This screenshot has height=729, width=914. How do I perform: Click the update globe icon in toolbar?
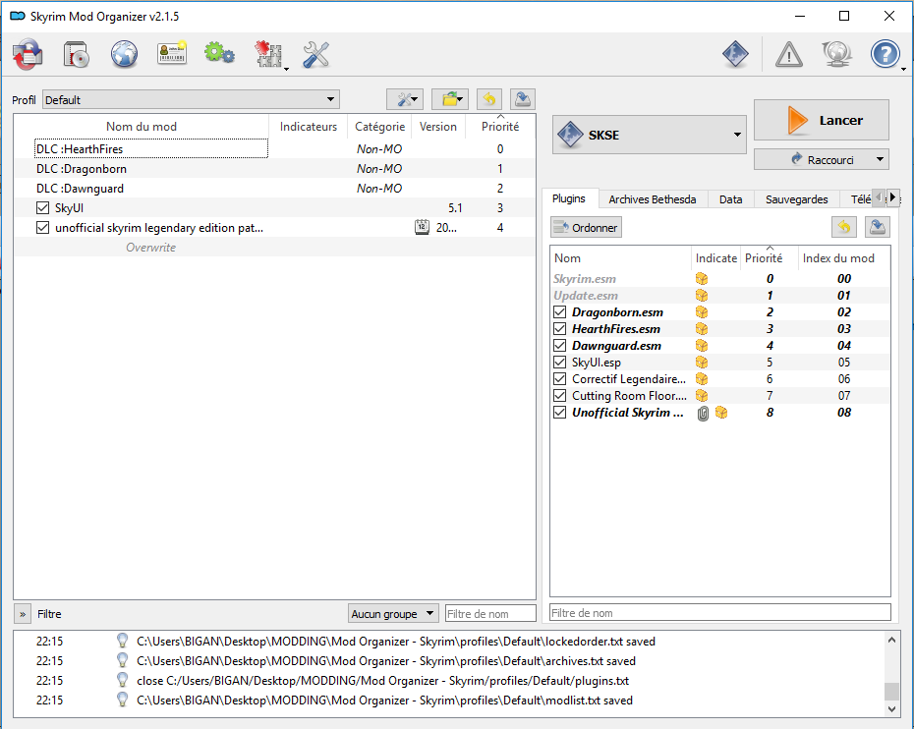point(837,55)
